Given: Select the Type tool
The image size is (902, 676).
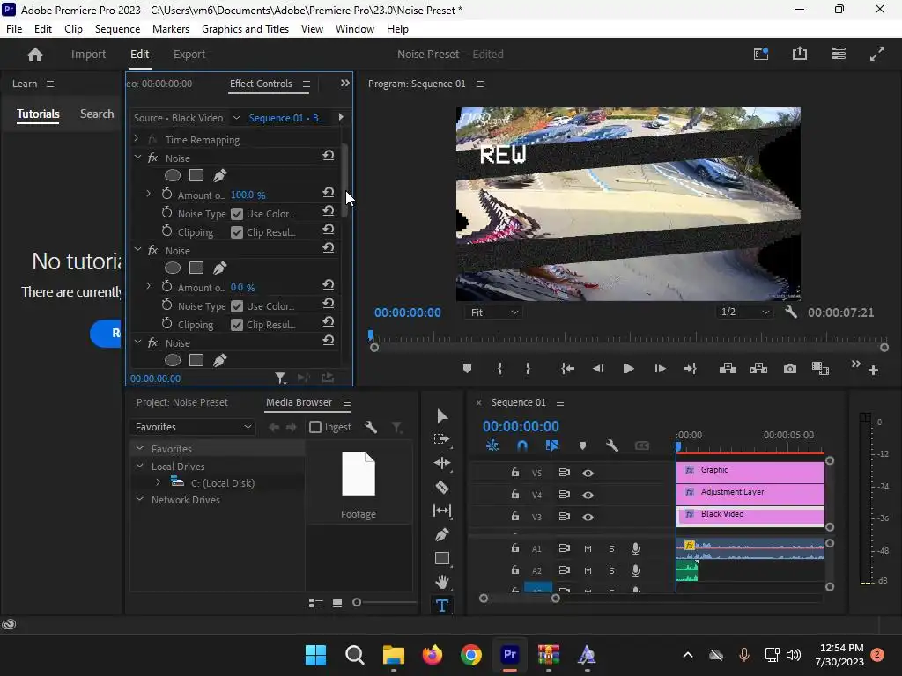Looking at the screenshot, I should (442, 606).
